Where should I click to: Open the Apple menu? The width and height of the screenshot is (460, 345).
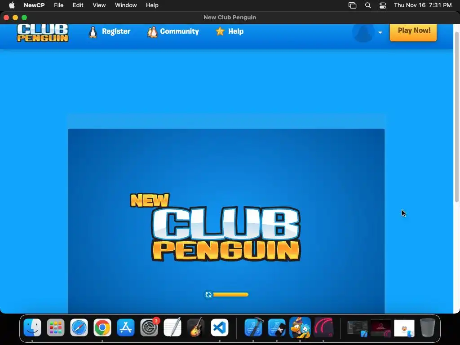point(12,5)
